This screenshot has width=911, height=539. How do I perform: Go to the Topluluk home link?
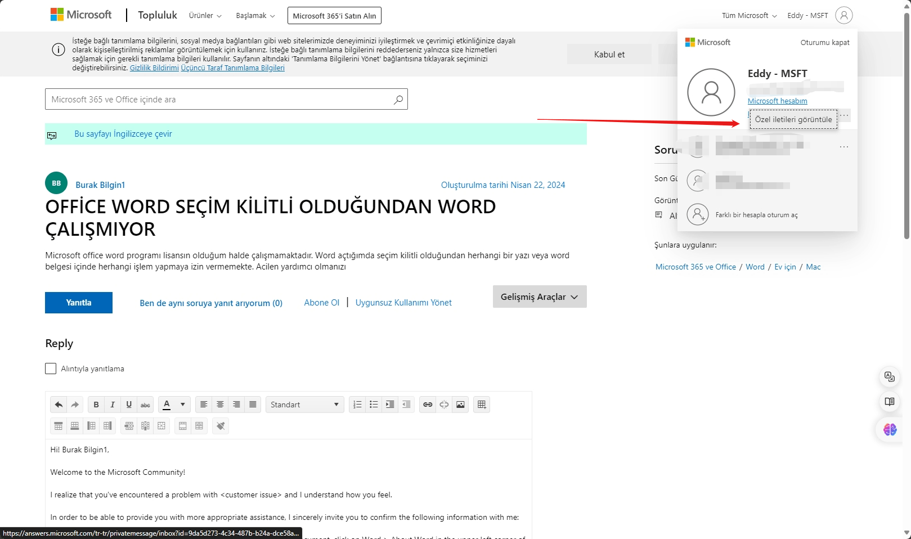click(x=158, y=15)
